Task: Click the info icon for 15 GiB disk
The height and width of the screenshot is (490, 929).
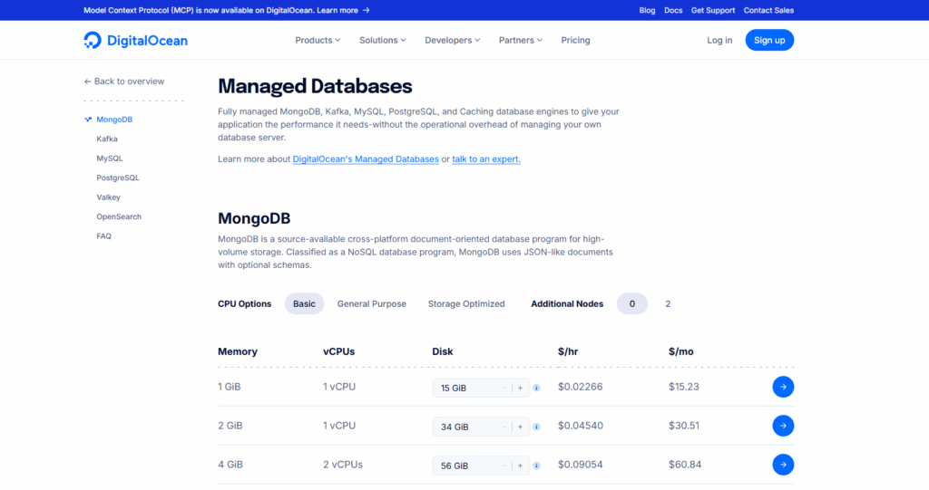Action: [536, 388]
